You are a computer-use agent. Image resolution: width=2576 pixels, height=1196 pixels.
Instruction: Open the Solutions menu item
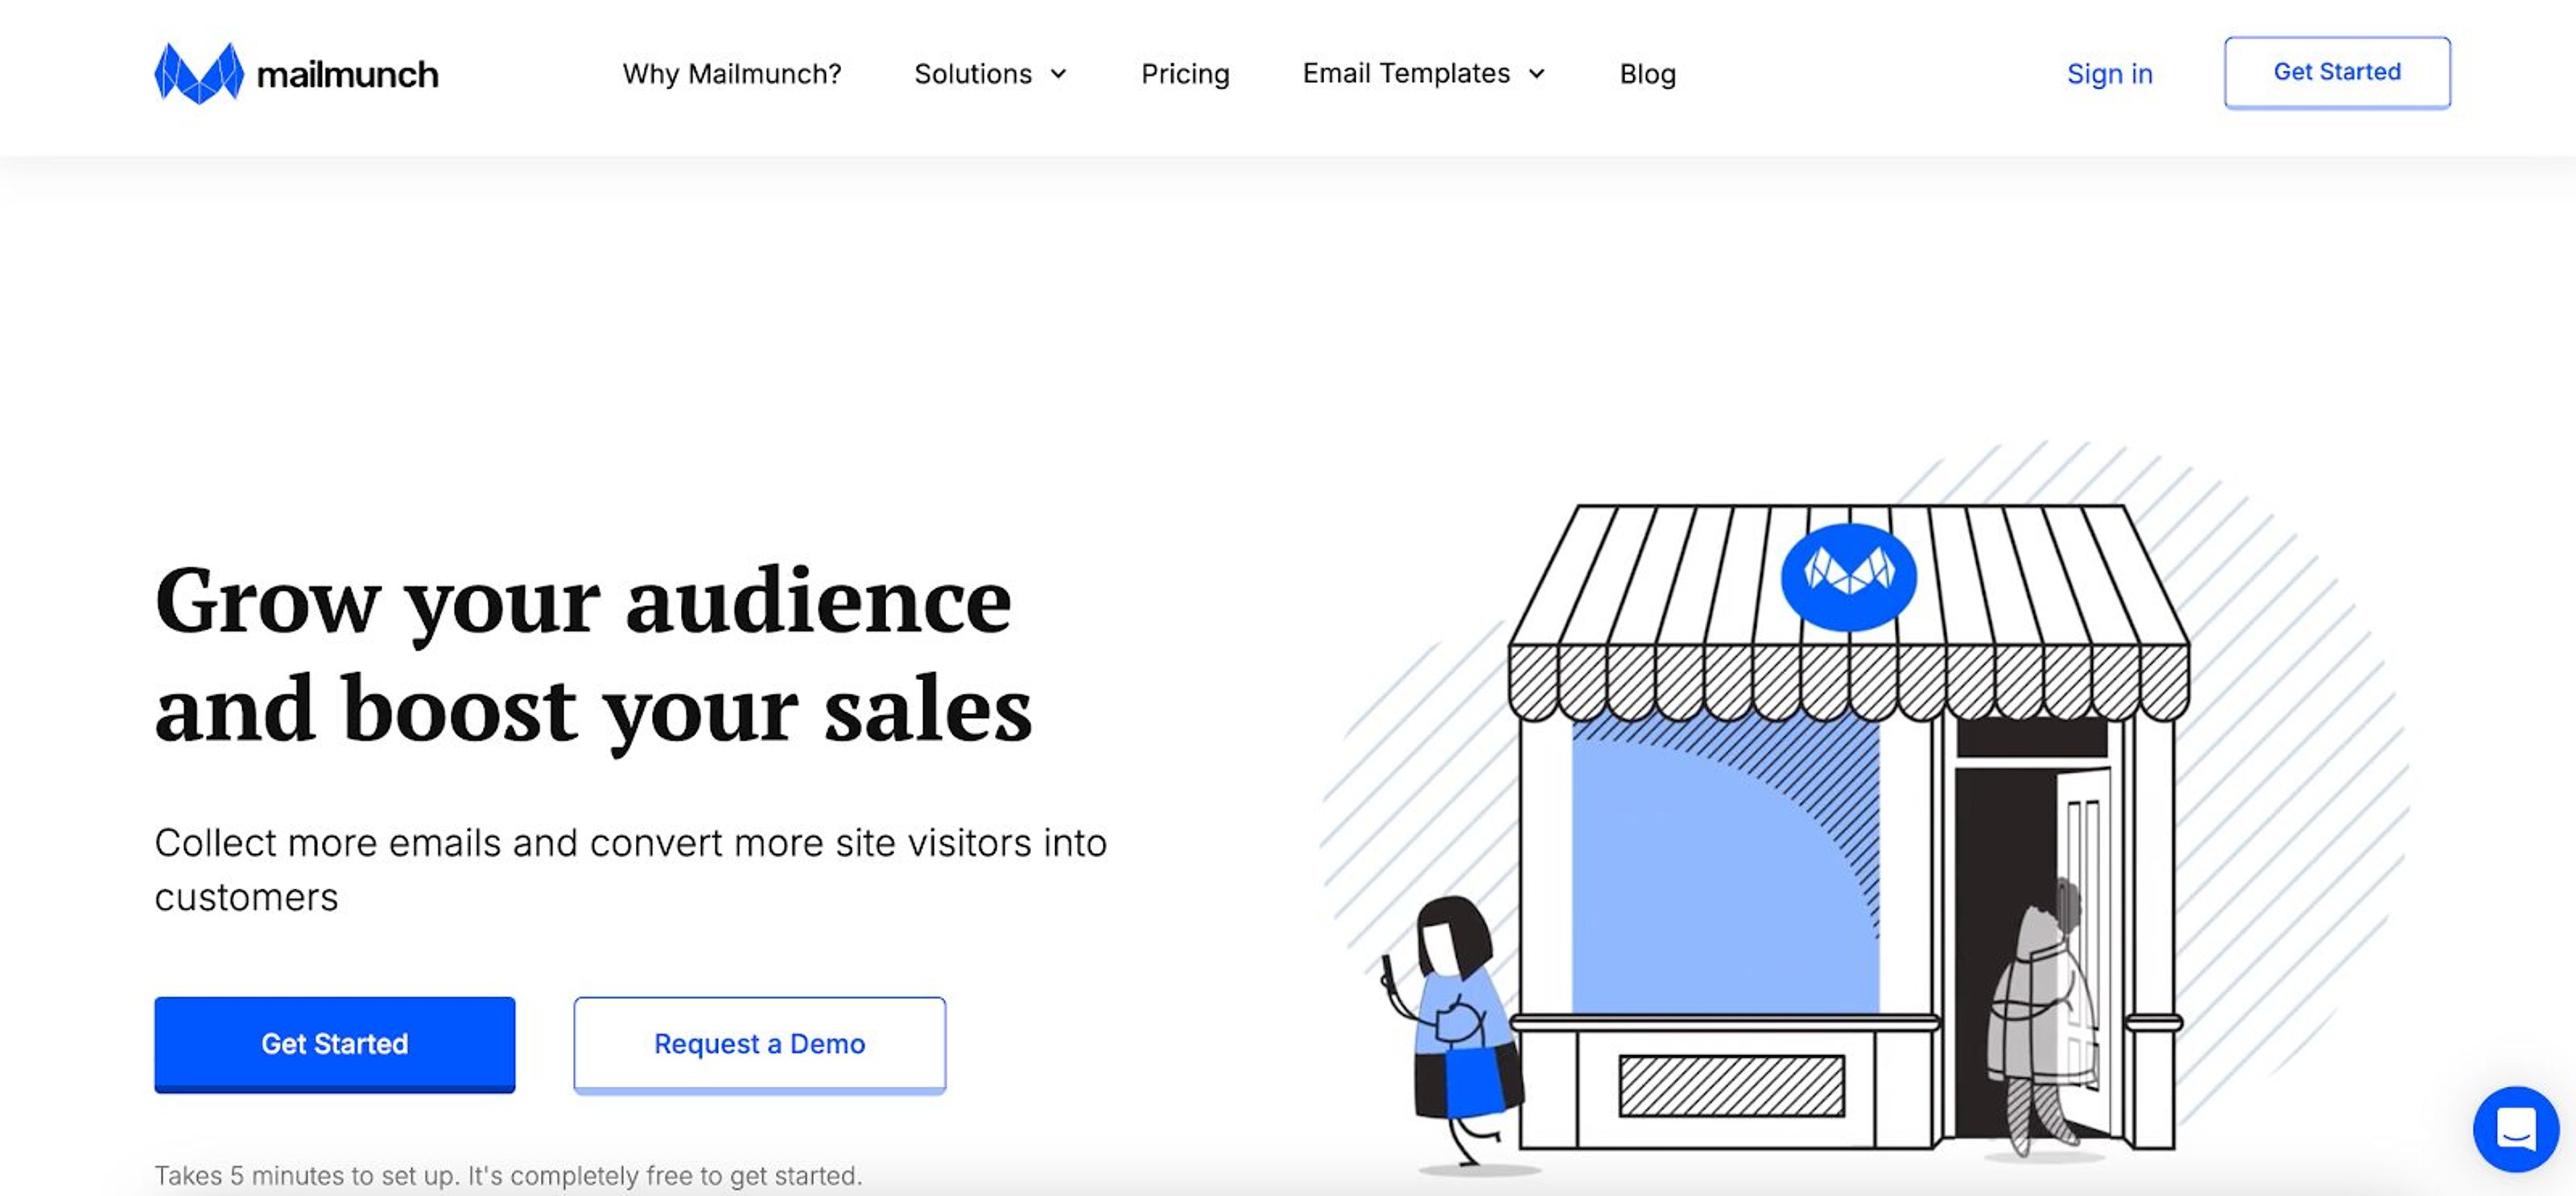[973, 74]
